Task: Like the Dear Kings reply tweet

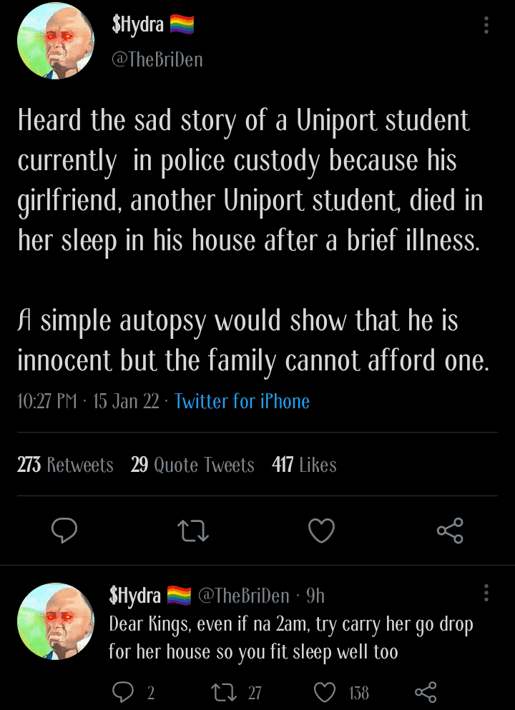Action: tap(325, 691)
